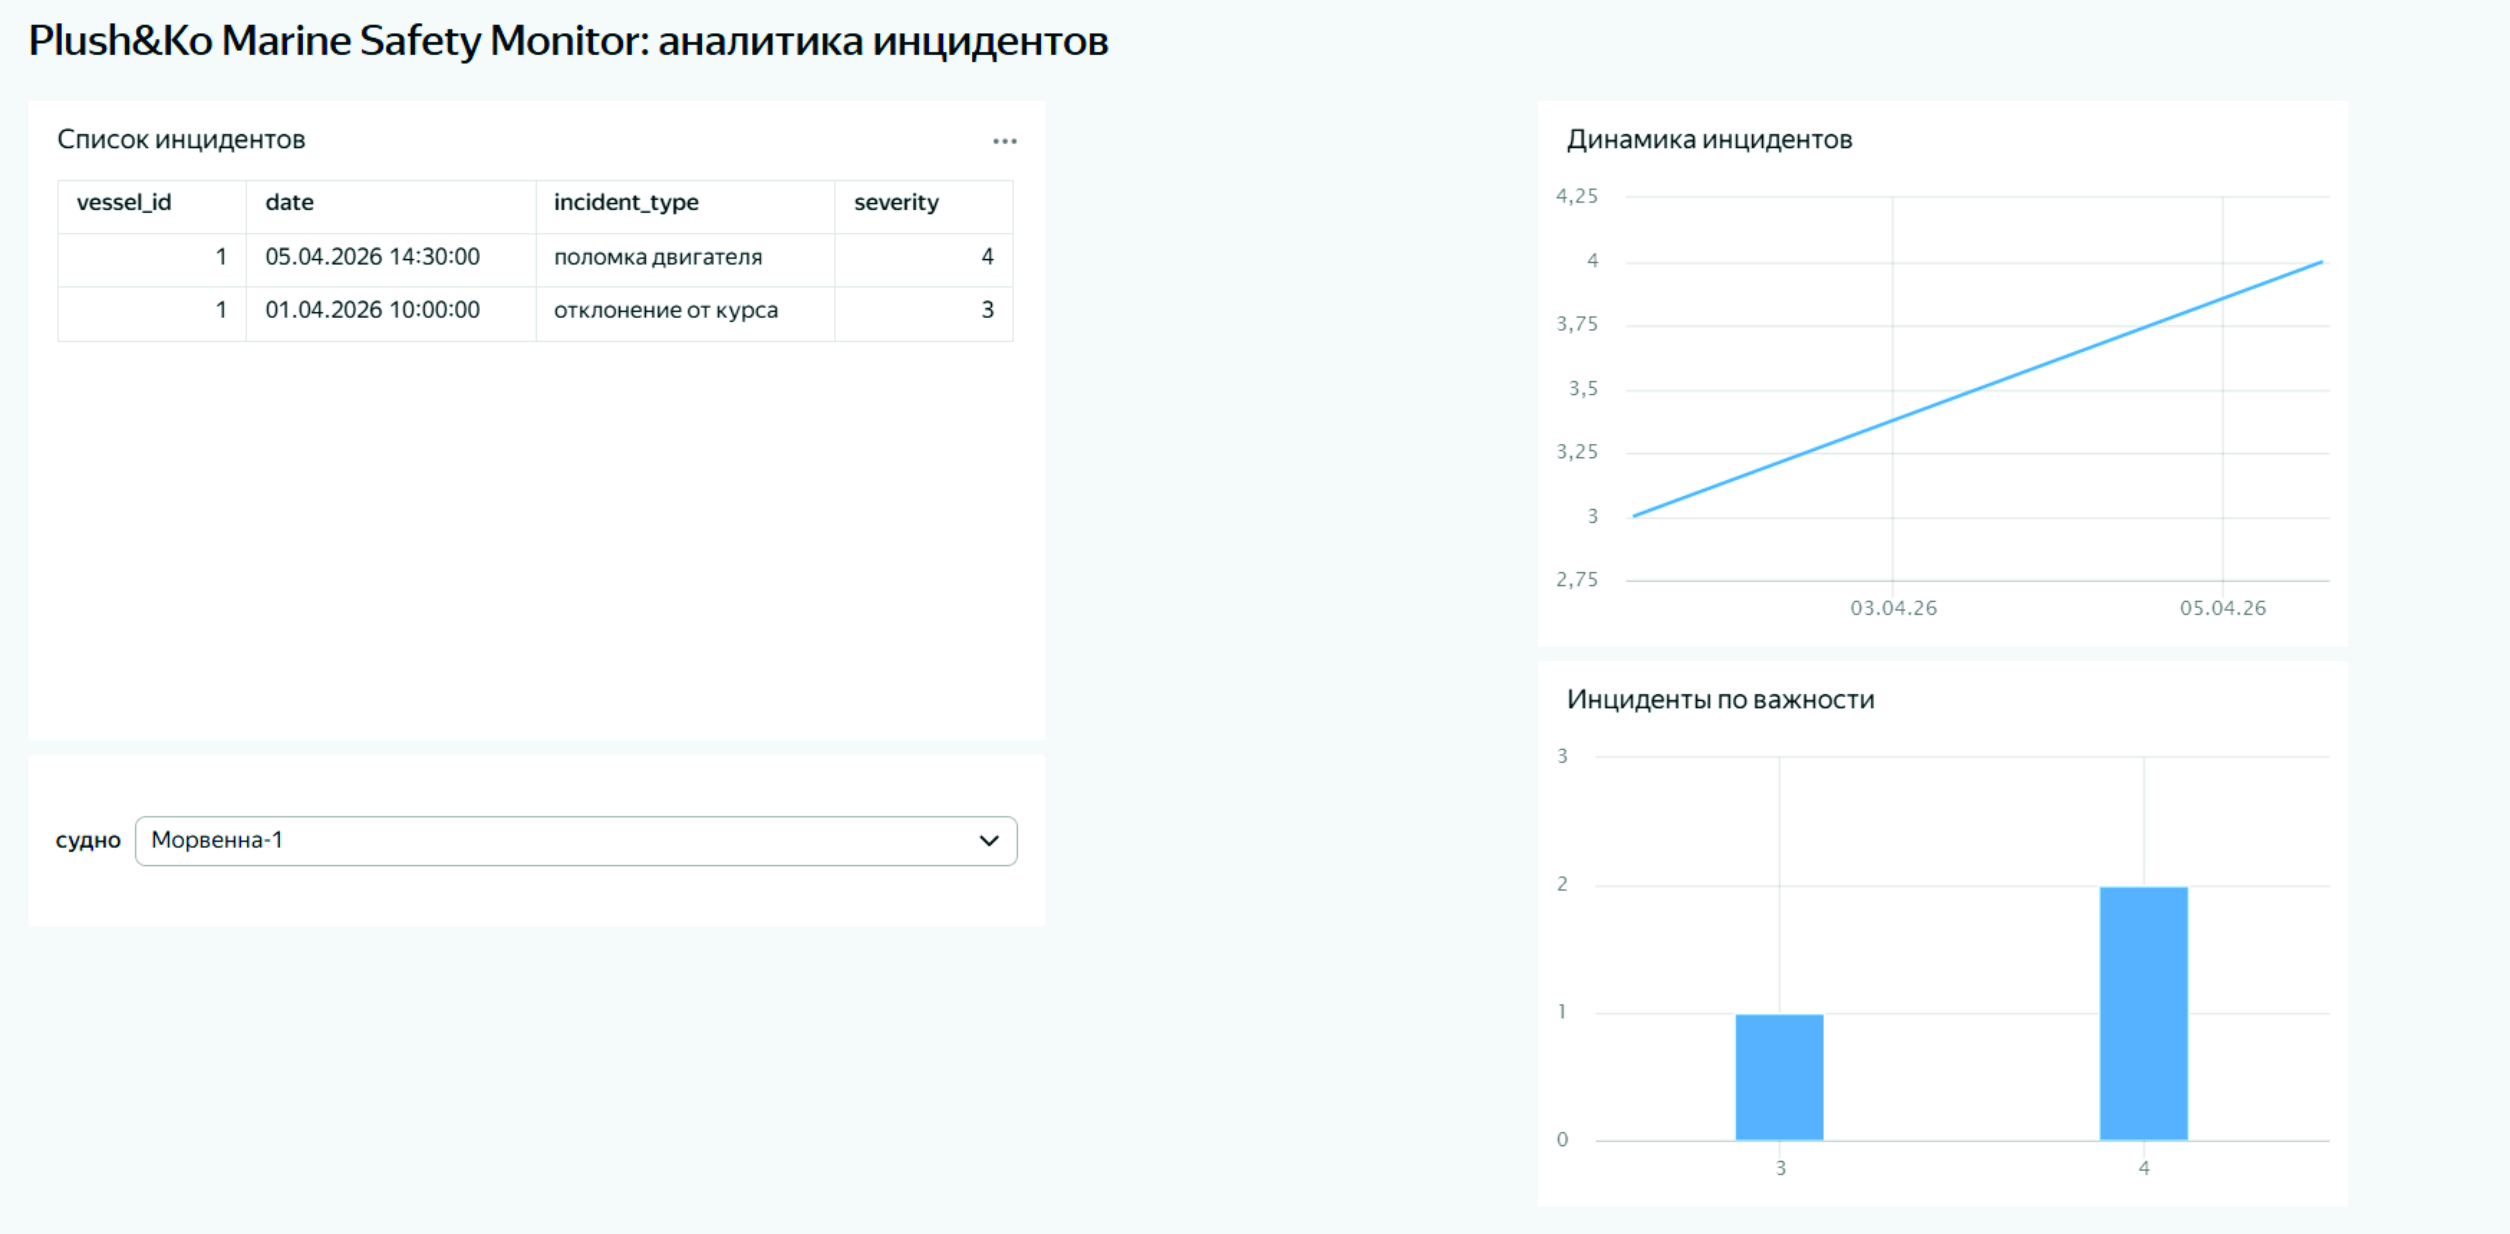Click the bar for severity 4
This screenshot has width=2510, height=1234.
(x=2144, y=1013)
